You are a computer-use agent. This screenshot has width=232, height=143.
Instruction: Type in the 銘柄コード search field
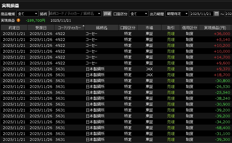[72, 14]
